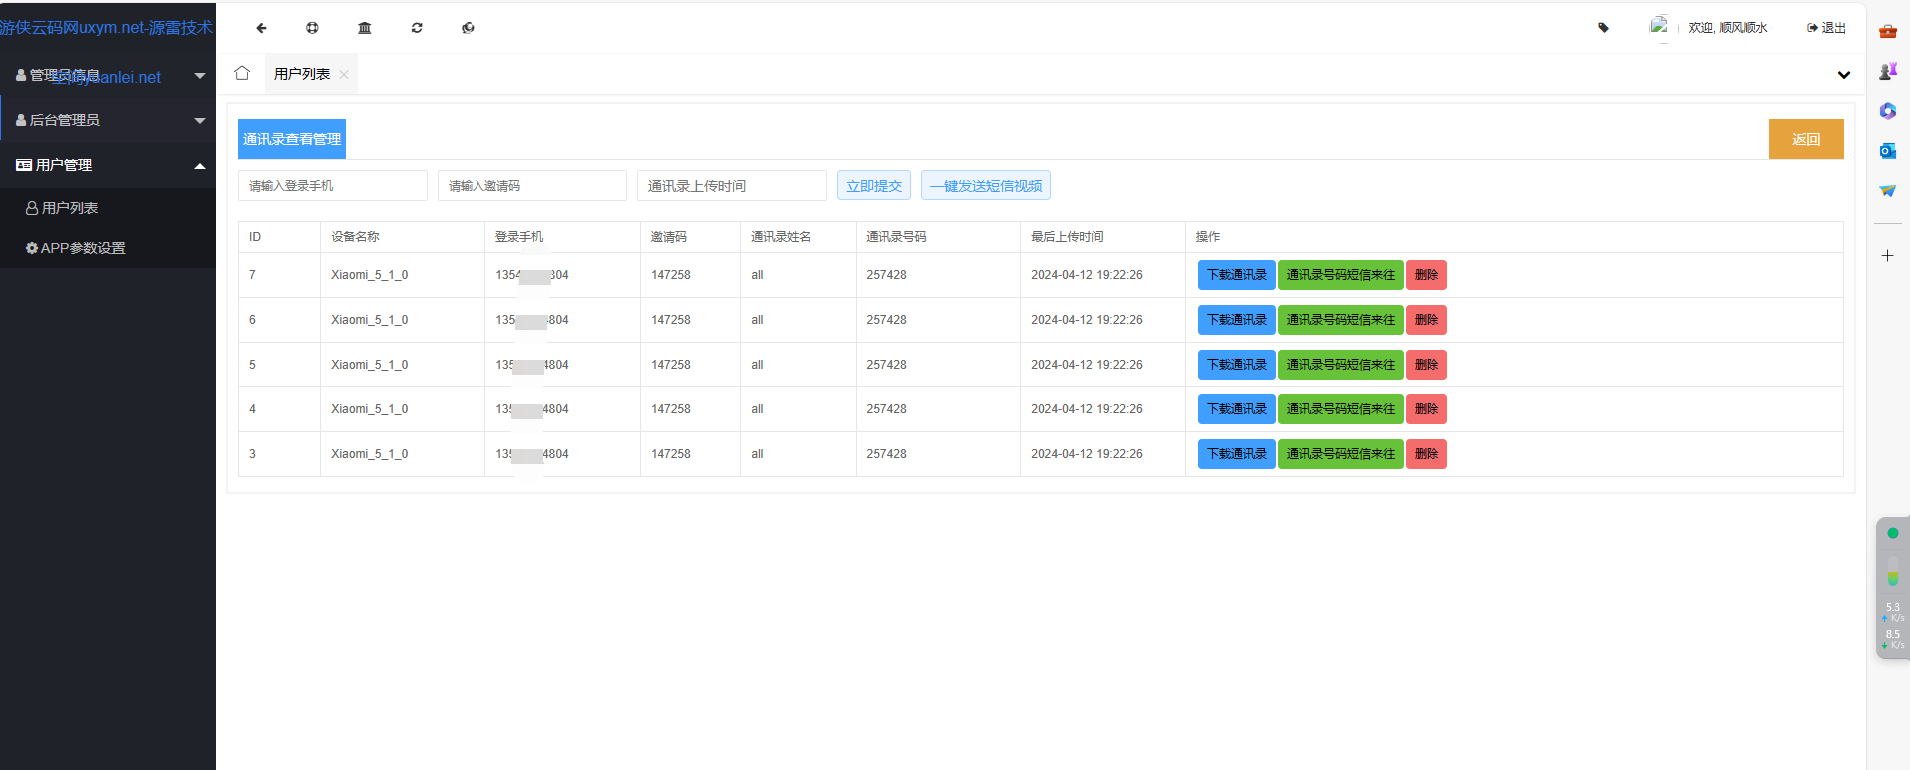The image size is (1910, 770).
Task: Open the paper plane icon in sidebar
Action: [1888, 190]
